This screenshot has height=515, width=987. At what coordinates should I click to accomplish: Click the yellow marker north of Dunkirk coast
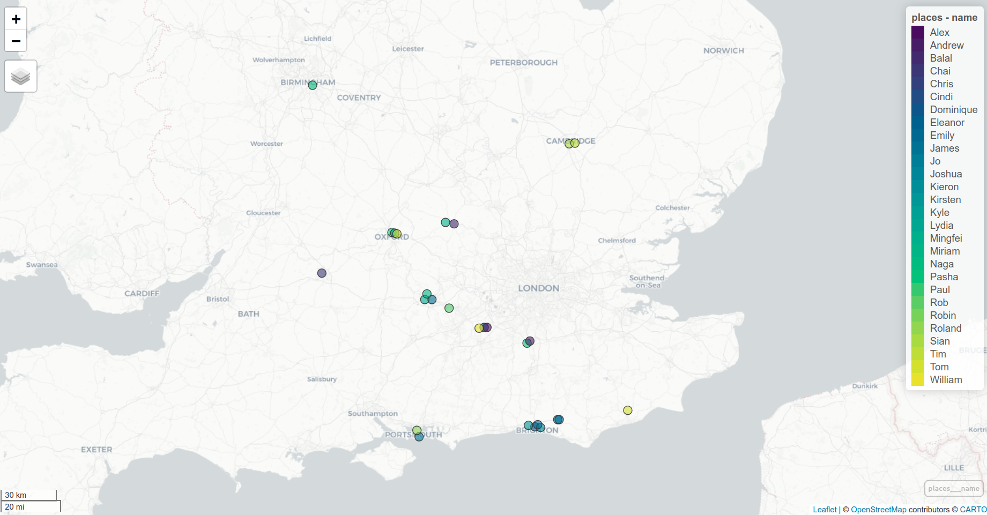[x=628, y=410]
